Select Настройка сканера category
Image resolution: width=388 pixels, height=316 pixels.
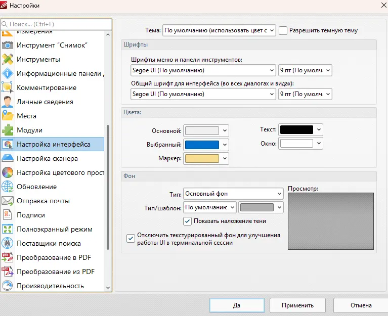(x=53, y=158)
